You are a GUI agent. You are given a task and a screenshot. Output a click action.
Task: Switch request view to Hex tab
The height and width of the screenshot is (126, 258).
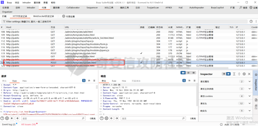[x=25, y=81]
